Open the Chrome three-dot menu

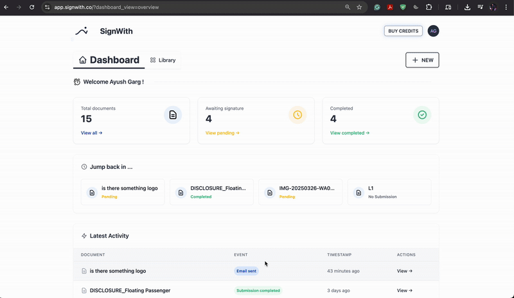point(506,7)
